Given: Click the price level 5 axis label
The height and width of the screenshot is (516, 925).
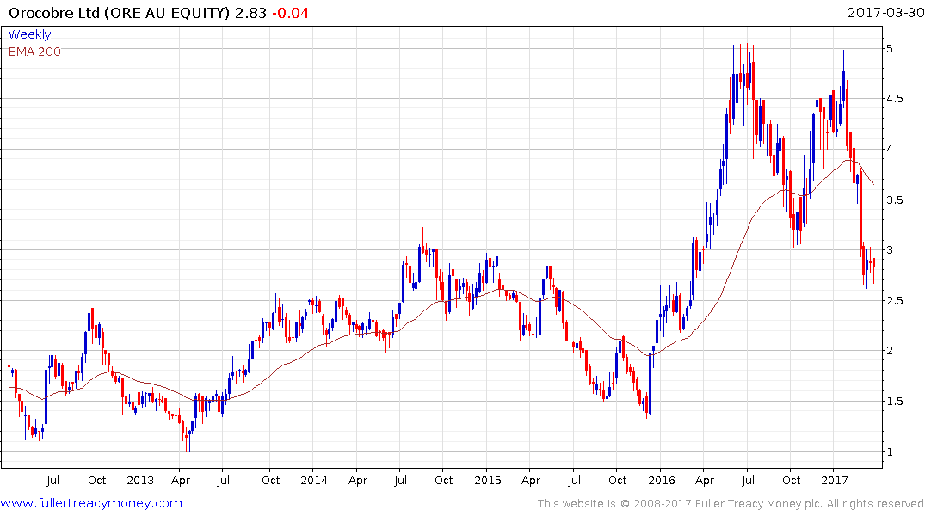Looking at the screenshot, I should point(891,49).
